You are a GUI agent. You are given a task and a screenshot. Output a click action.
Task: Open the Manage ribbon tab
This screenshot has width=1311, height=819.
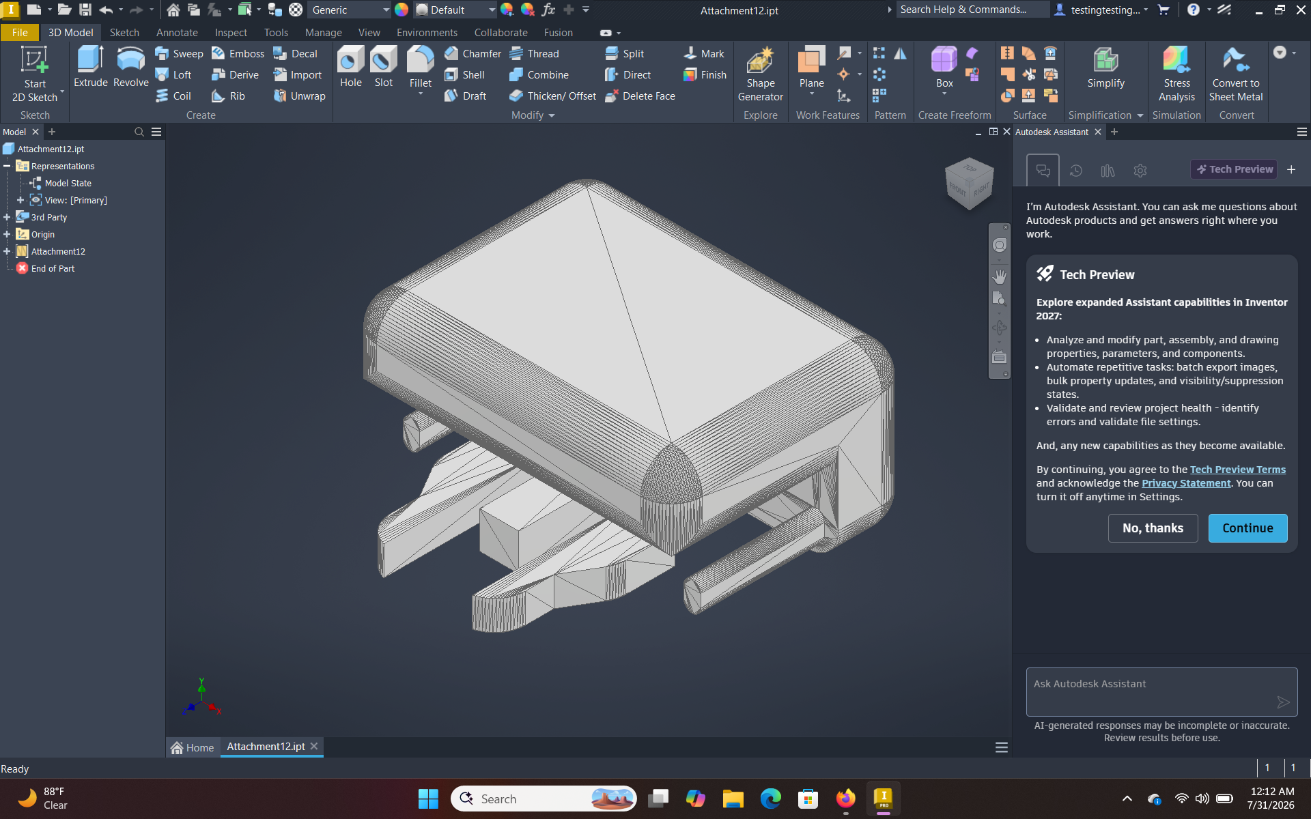(x=323, y=32)
